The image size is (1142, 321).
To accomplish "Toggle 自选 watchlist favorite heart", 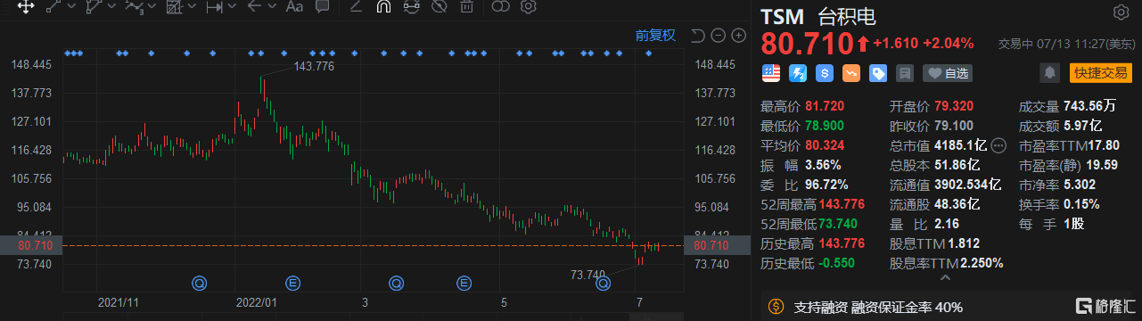I will (948, 73).
